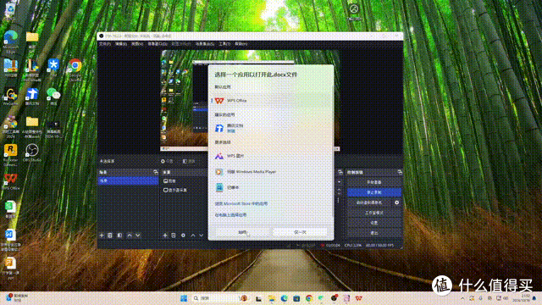This screenshot has height=305, width=542.
Task: Open Microsoft Edge desktop shortcut
Action: click(11, 42)
